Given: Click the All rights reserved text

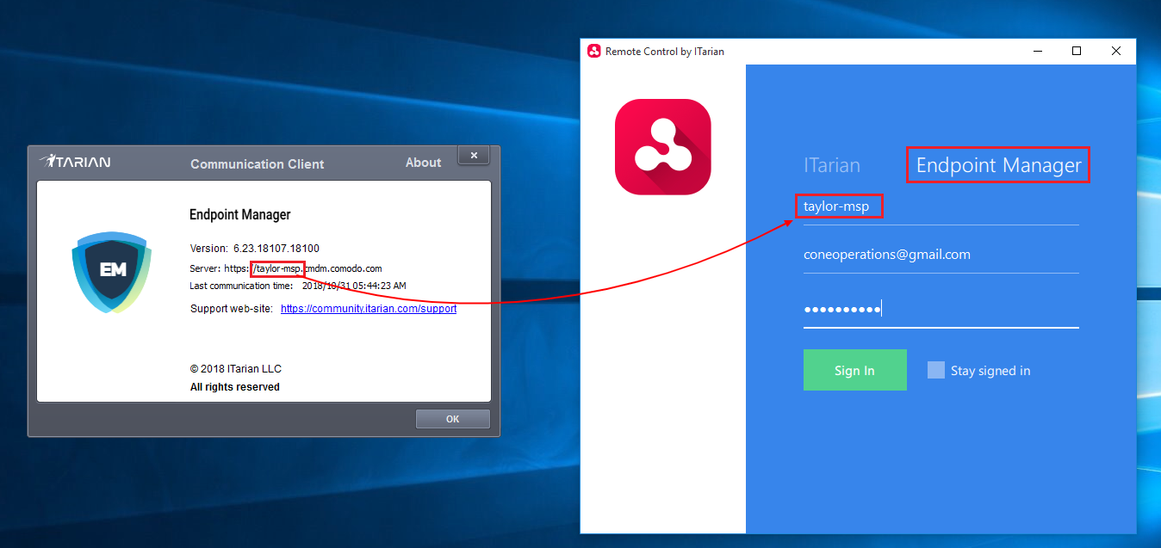Looking at the screenshot, I should (x=235, y=387).
